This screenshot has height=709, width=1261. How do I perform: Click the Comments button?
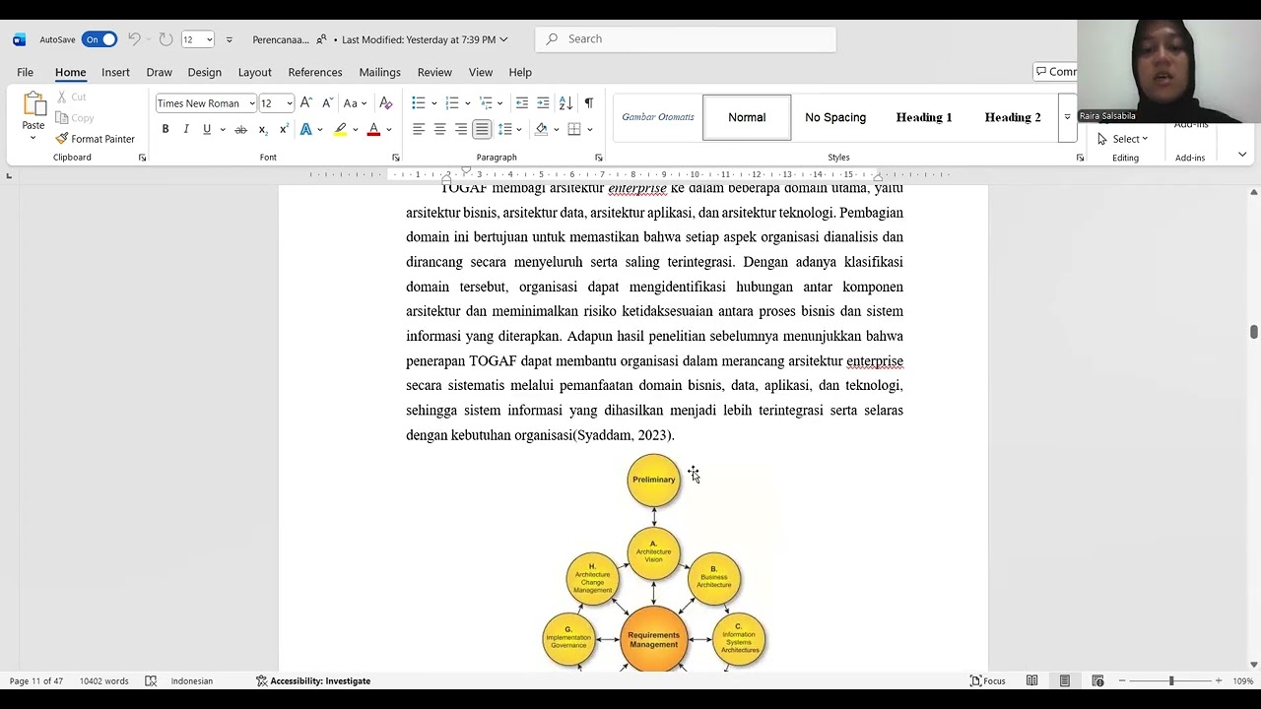click(x=1055, y=72)
